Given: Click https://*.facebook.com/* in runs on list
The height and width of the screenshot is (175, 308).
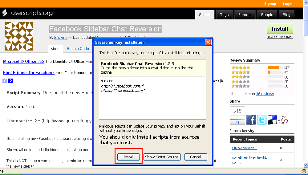Looking at the screenshot, I should coord(123,90).
